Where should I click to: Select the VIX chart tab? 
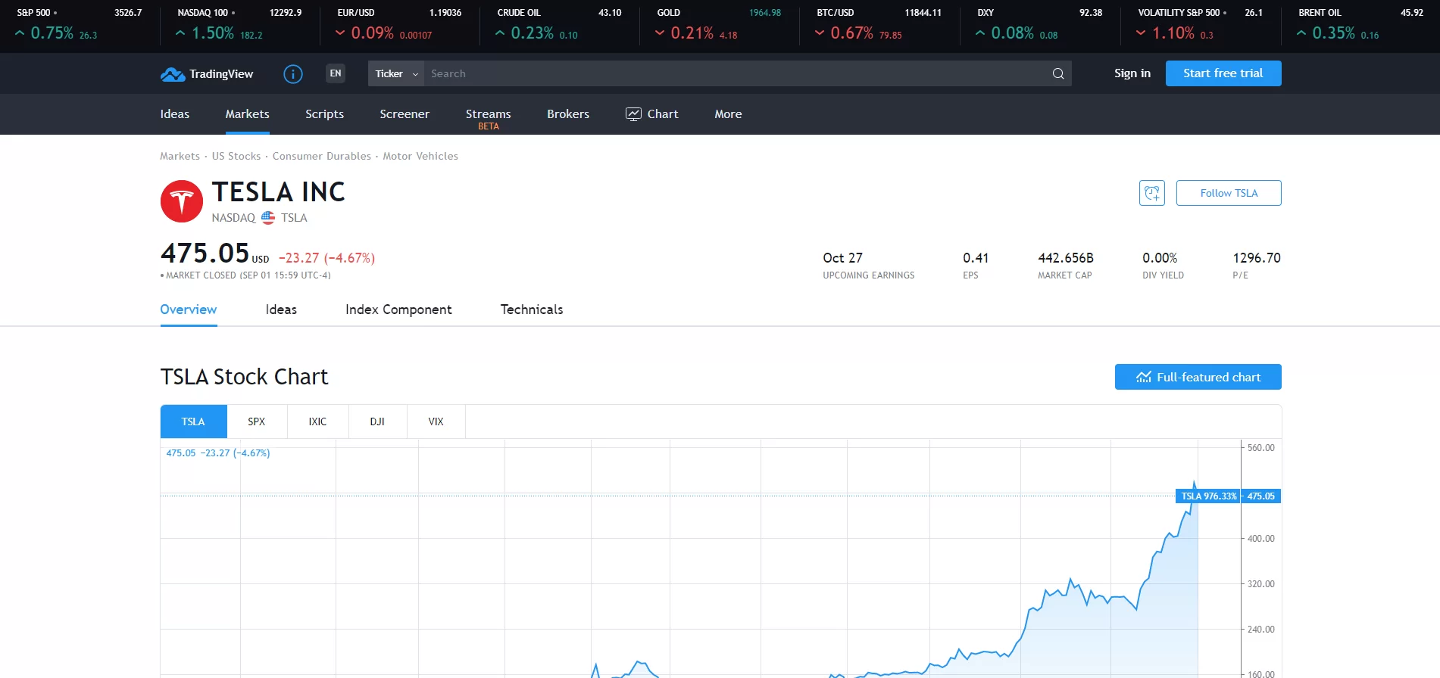[436, 421]
